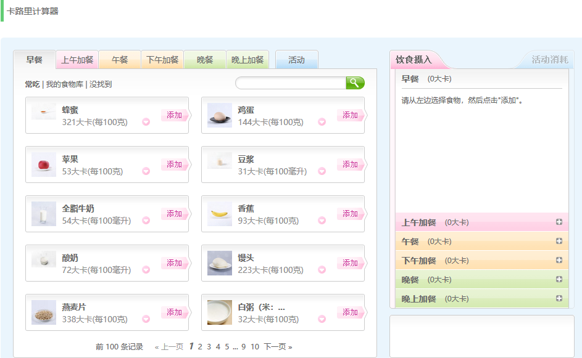Select the 燕麦片 oatmeal thumbnail

(44, 312)
